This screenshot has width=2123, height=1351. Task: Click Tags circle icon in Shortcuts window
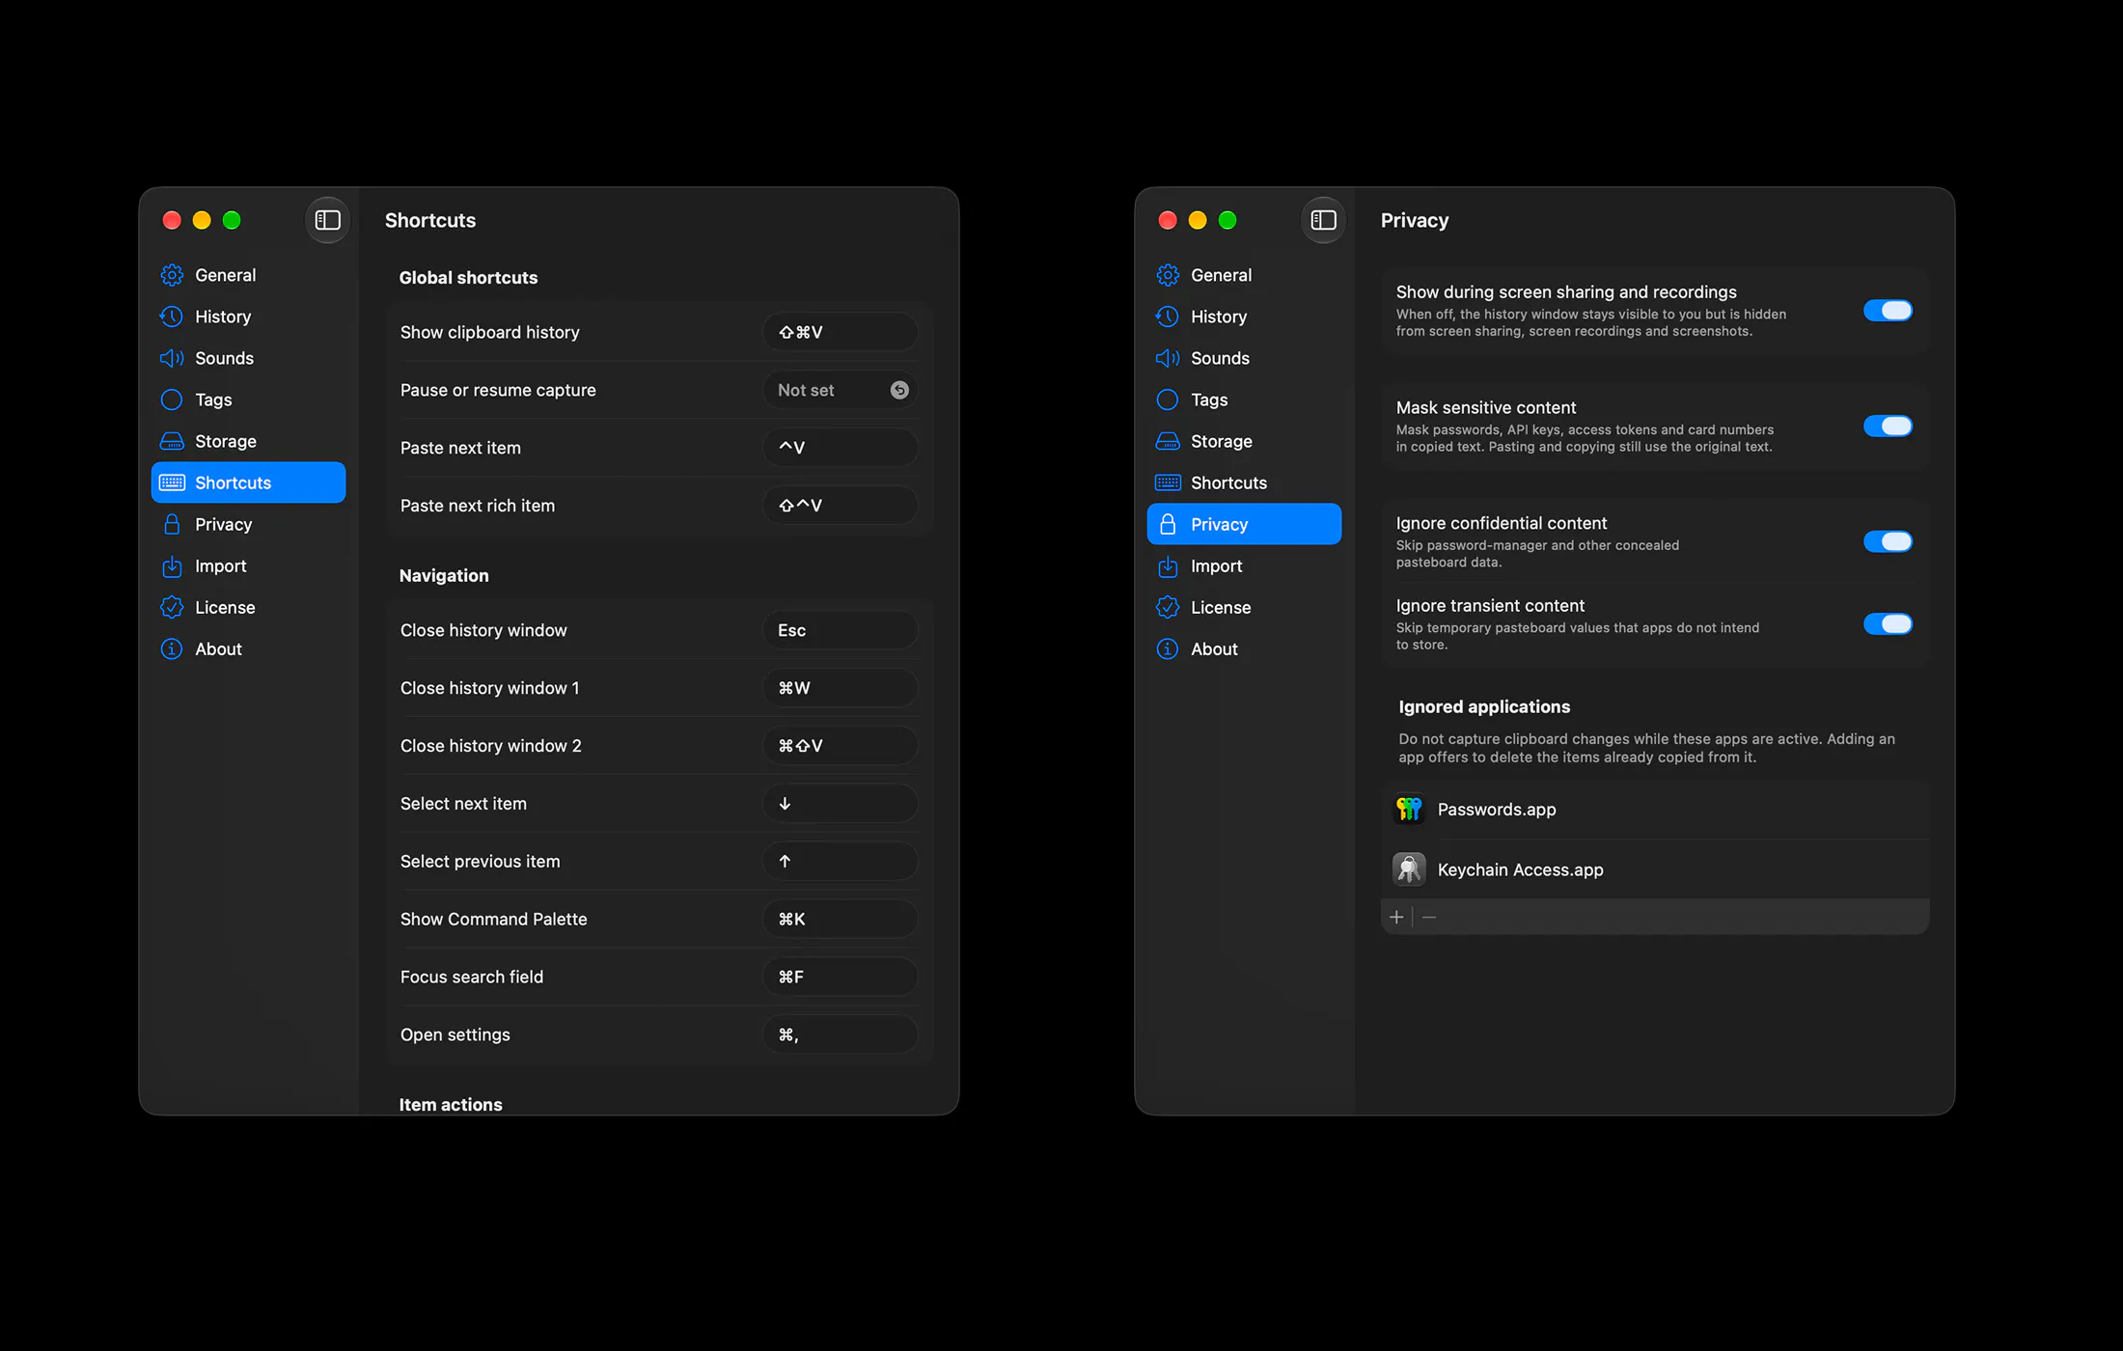click(x=172, y=400)
